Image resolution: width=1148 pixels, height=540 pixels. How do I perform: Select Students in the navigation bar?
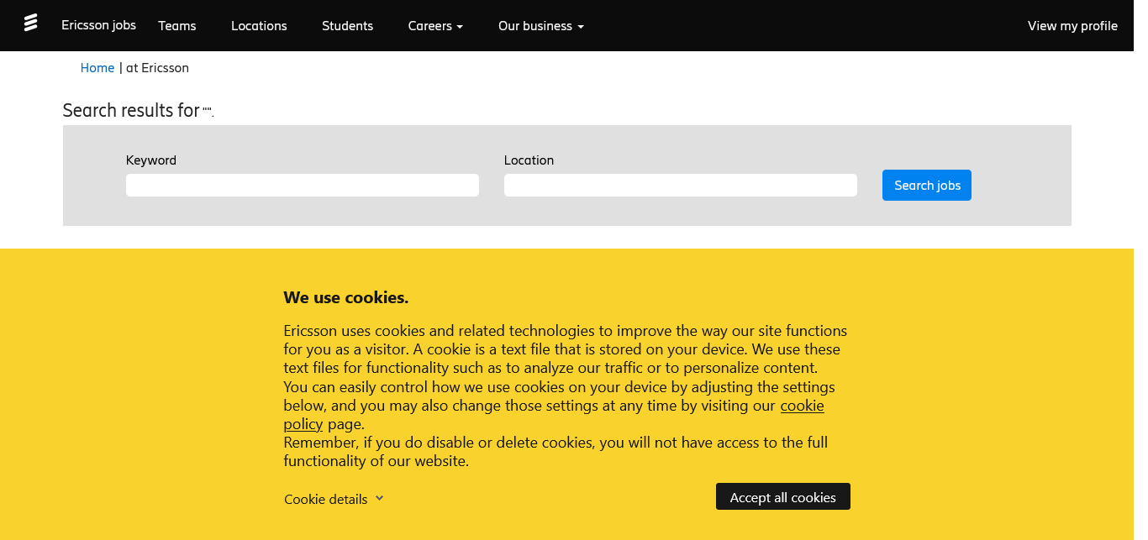tap(347, 26)
